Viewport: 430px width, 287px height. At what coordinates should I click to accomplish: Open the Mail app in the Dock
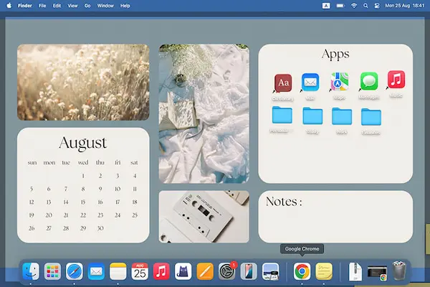pos(96,271)
